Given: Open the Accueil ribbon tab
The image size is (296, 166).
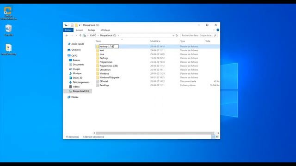Looking at the screenshot, I should click(x=79, y=30).
